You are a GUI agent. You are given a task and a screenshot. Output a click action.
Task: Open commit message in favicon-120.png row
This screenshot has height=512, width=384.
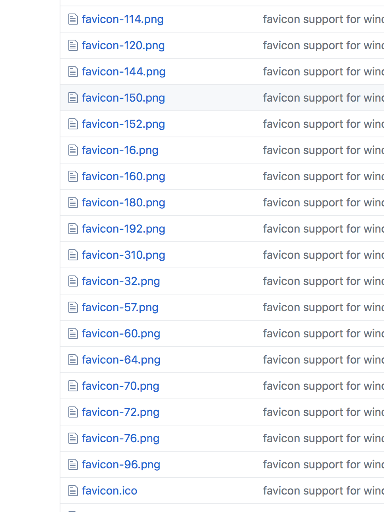[x=323, y=45]
